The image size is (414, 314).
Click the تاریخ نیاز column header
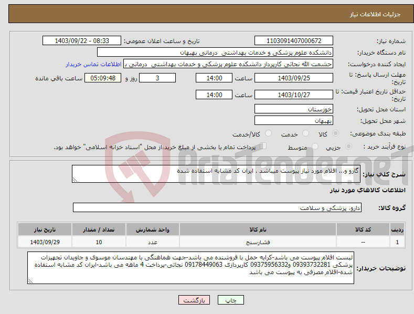[x=45, y=229]
